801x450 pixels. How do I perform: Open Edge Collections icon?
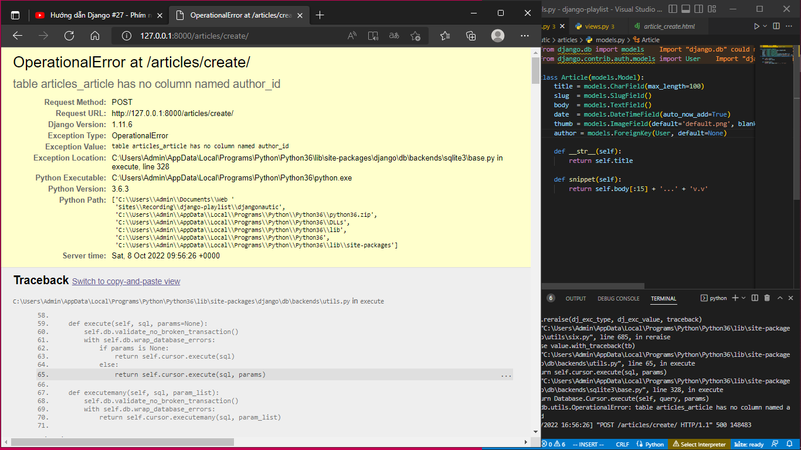[x=471, y=36]
